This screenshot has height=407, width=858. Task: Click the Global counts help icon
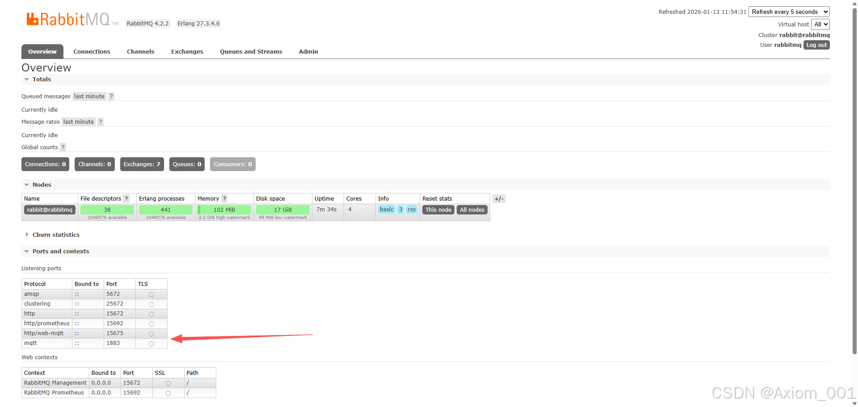(63, 147)
